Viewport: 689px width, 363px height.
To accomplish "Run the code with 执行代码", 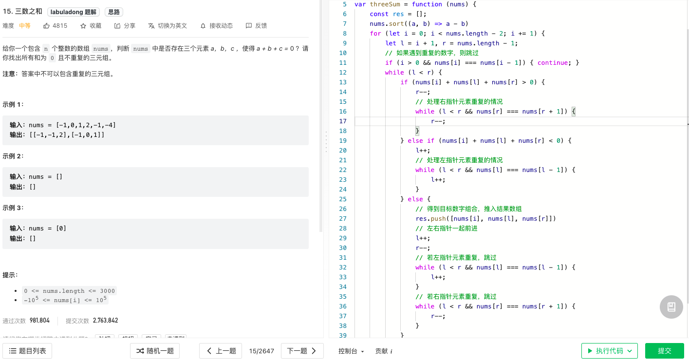I will pos(610,351).
